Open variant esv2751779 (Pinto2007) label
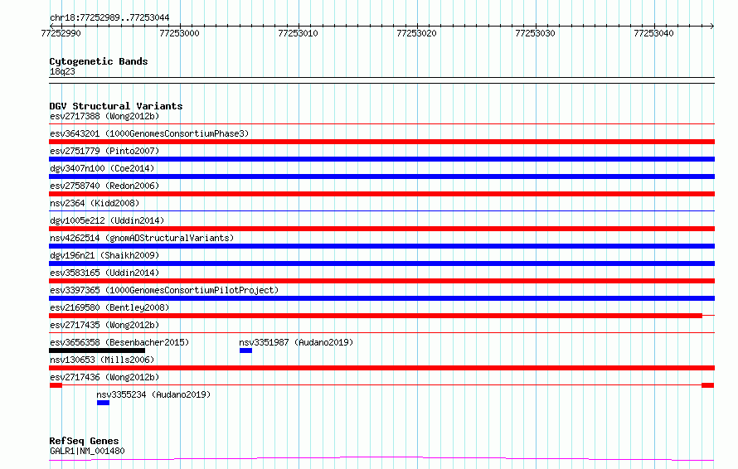 click(104, 151)
